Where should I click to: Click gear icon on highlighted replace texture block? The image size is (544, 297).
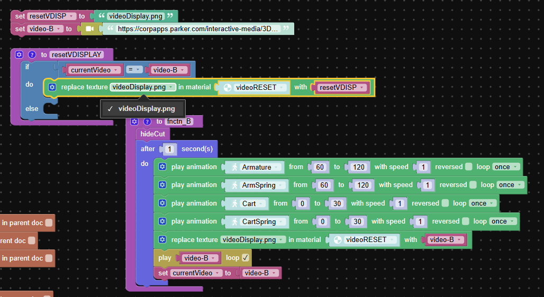tap(52, 87)
